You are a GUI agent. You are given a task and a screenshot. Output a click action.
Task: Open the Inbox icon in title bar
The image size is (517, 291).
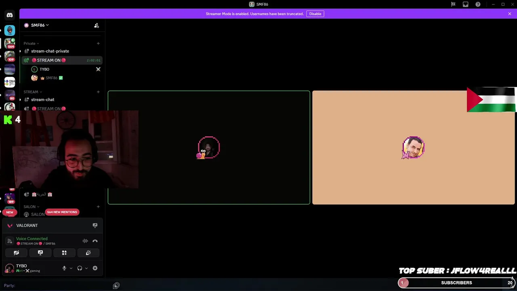(x=465, y=4)
